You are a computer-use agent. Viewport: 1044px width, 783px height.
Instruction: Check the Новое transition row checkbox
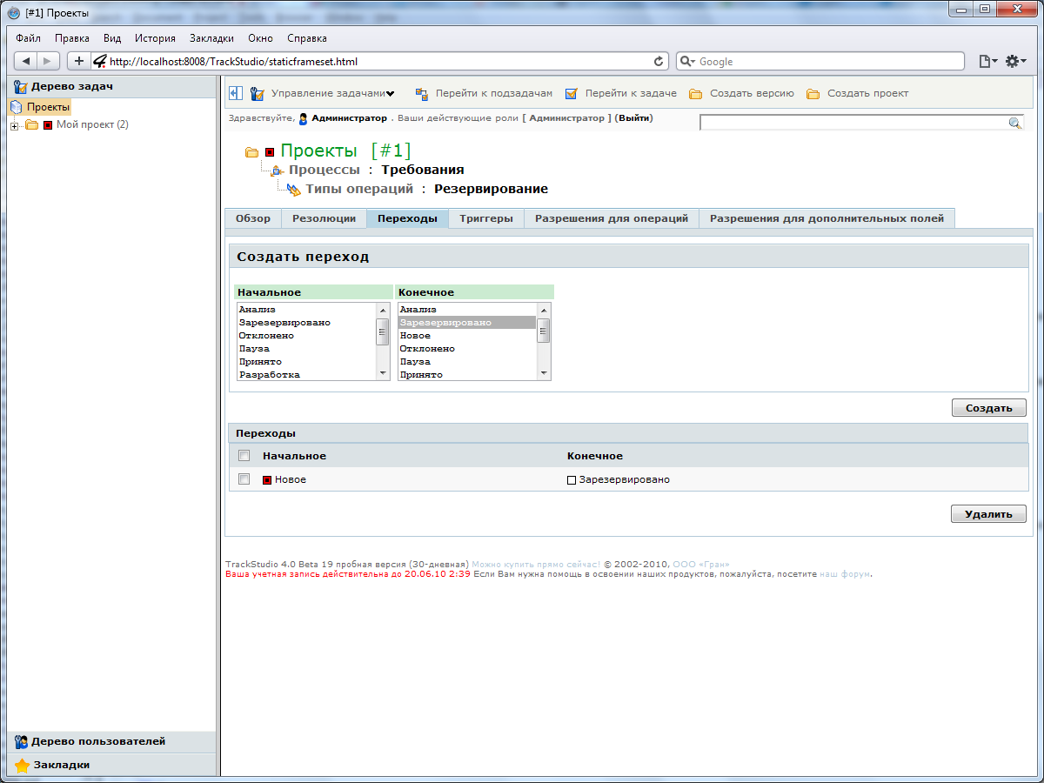click(244, 479)
